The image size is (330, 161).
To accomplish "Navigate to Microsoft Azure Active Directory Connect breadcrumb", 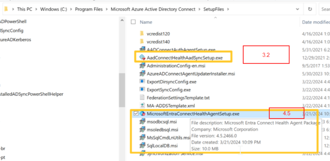I will (153, 9).
